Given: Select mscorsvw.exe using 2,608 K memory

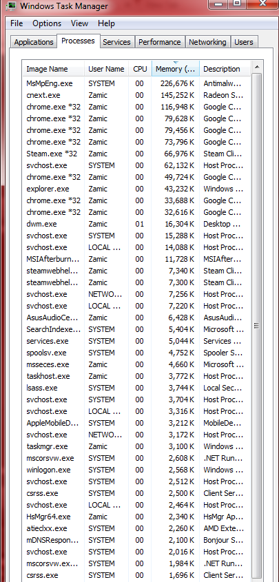Looking at the screenshot, I should coord(136,458).
